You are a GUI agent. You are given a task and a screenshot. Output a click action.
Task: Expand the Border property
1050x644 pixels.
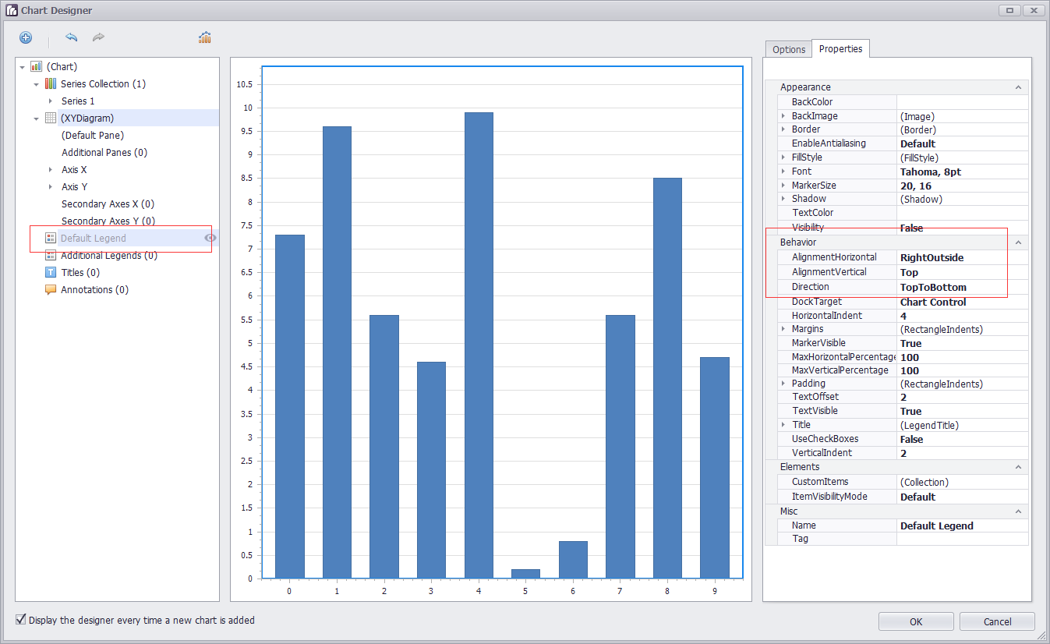pos(783,129)
